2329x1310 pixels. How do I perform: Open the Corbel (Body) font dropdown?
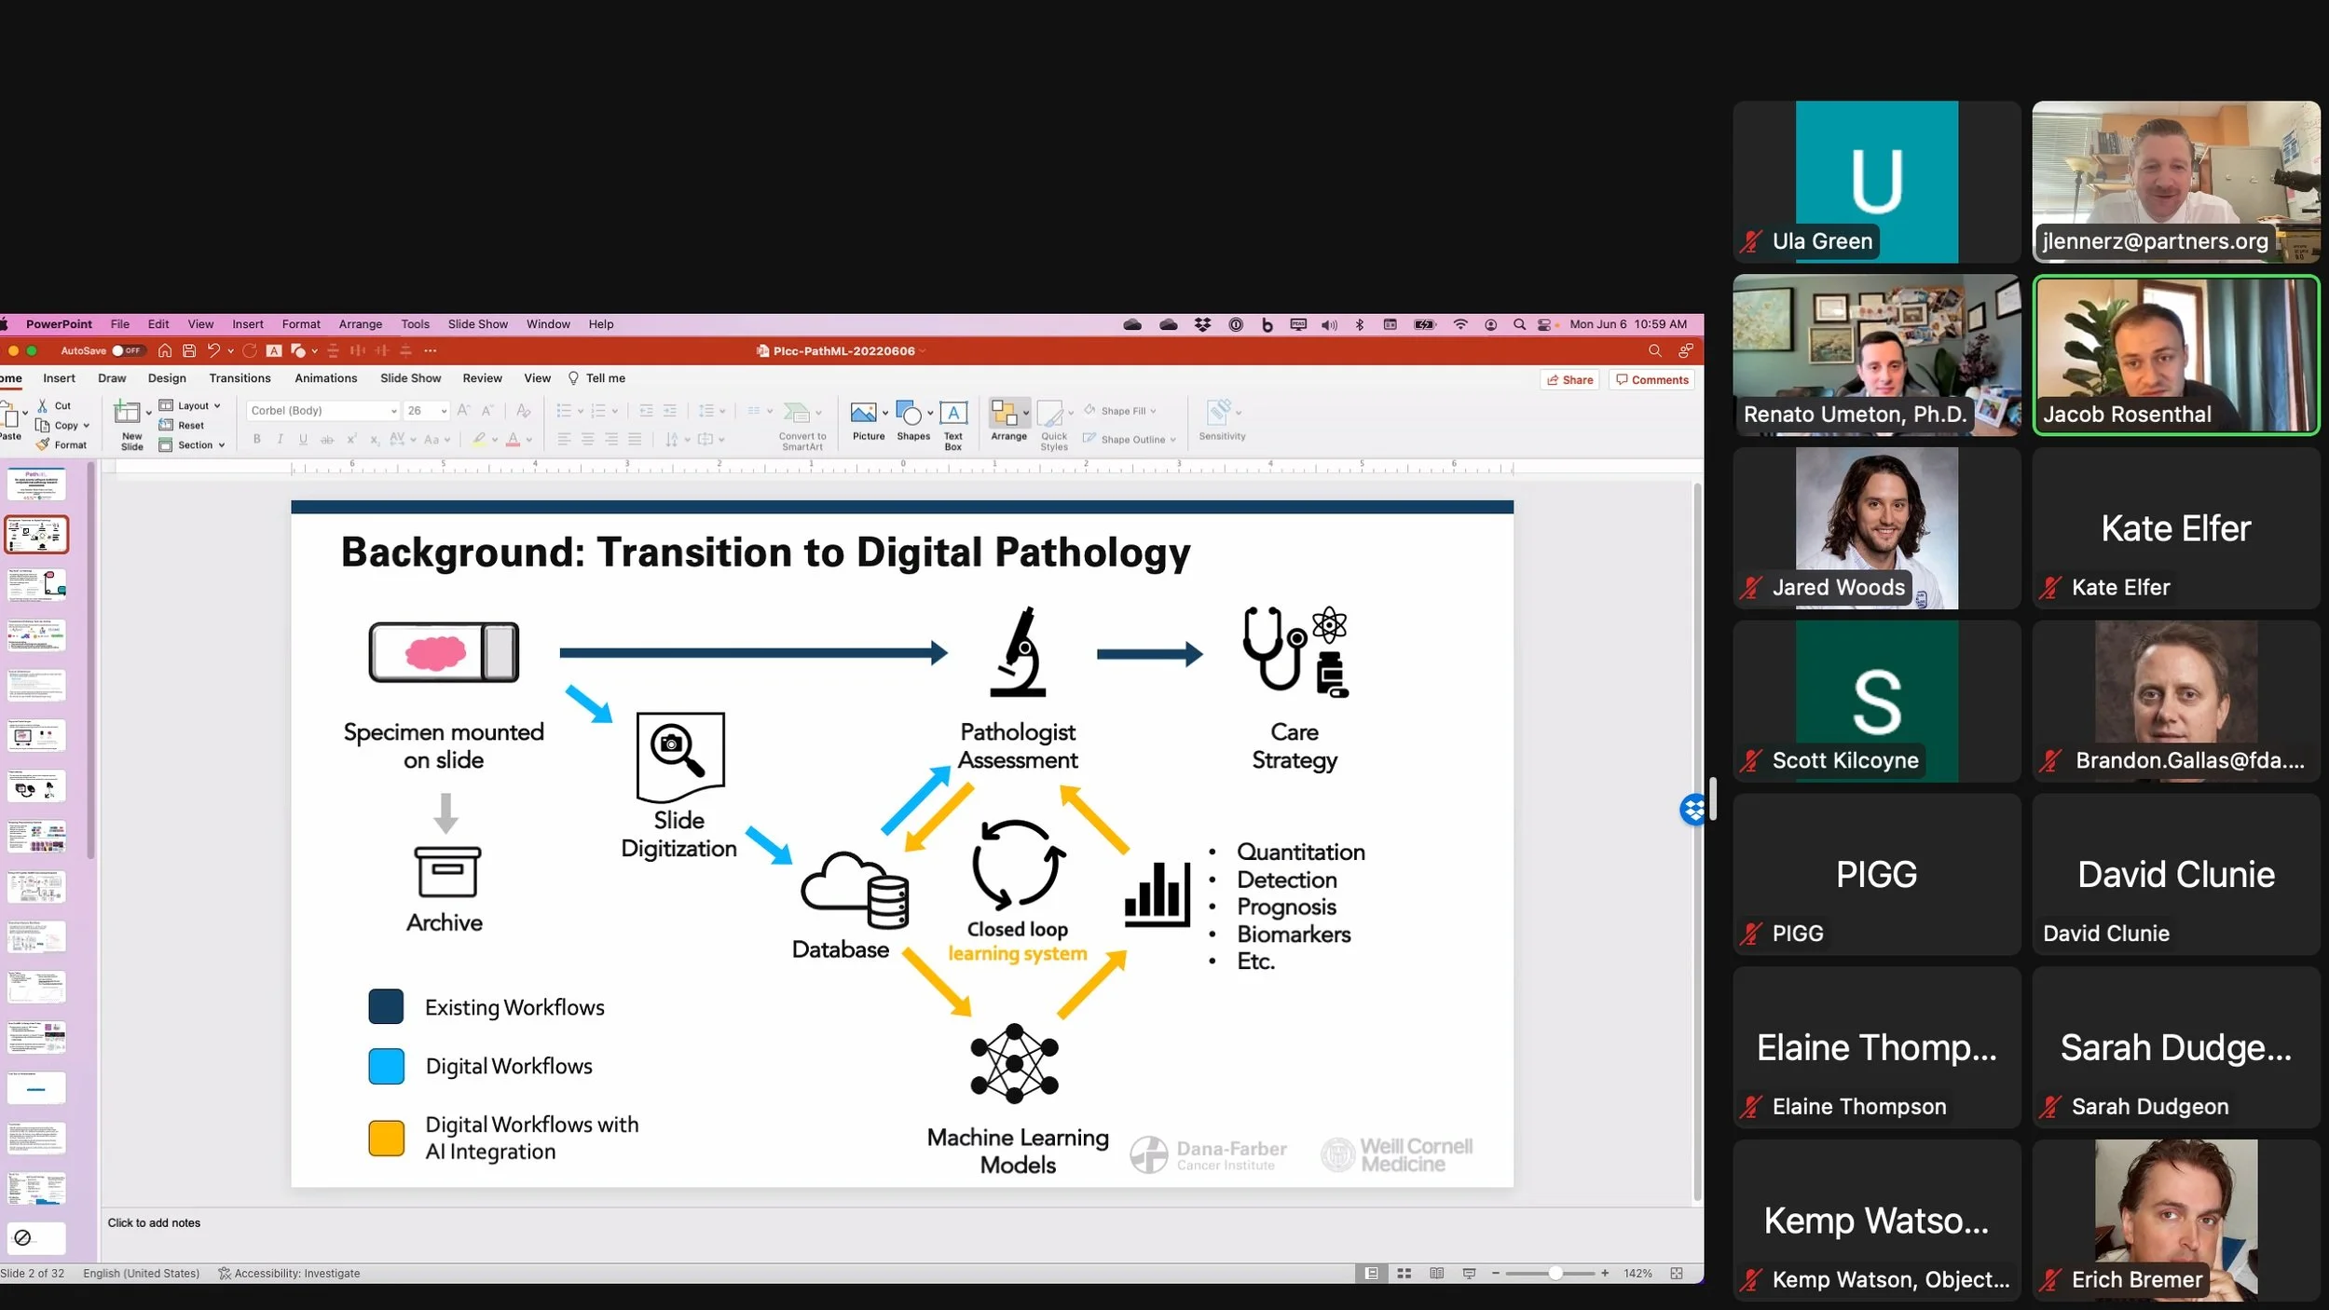[x=393, y=411]
